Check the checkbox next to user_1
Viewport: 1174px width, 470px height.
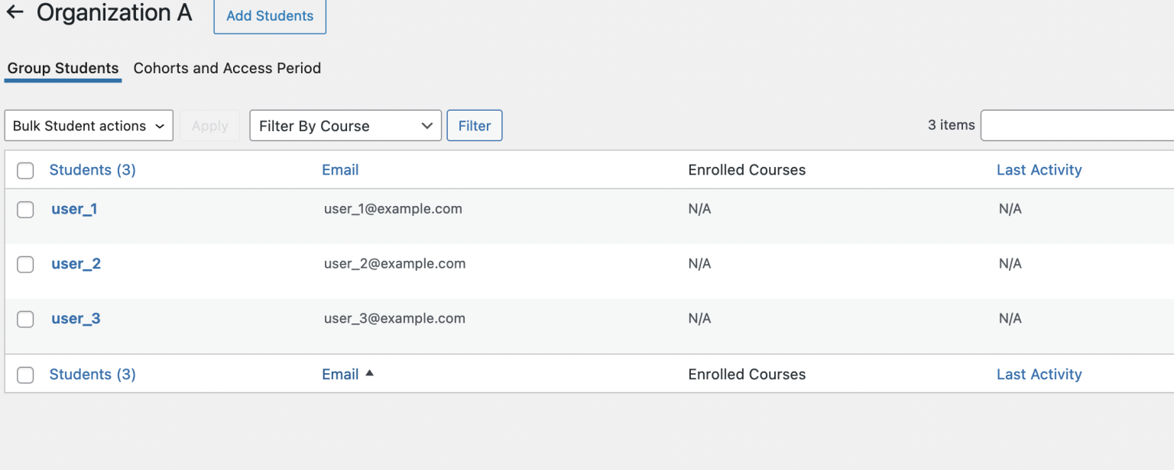click(x=25, y=209)
